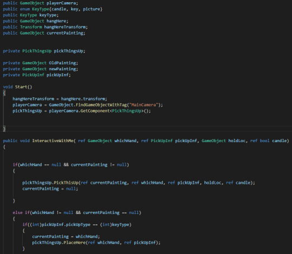
Task: Click 'key,' inside the KeyType enum braces
Action: pos(76,9)
